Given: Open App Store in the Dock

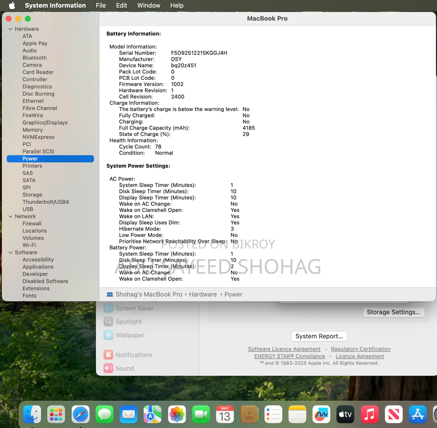Looking at the screenshot, I should 418,414.
